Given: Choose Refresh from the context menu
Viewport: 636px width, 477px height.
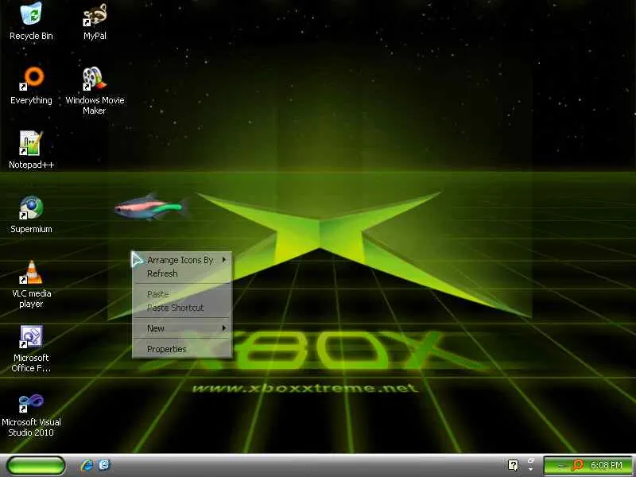Looking at the screenshot, I should point(182,273).
